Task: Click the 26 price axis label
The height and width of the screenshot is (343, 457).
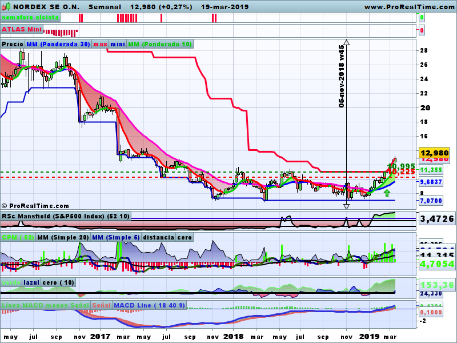Action: tap(424, 65)
